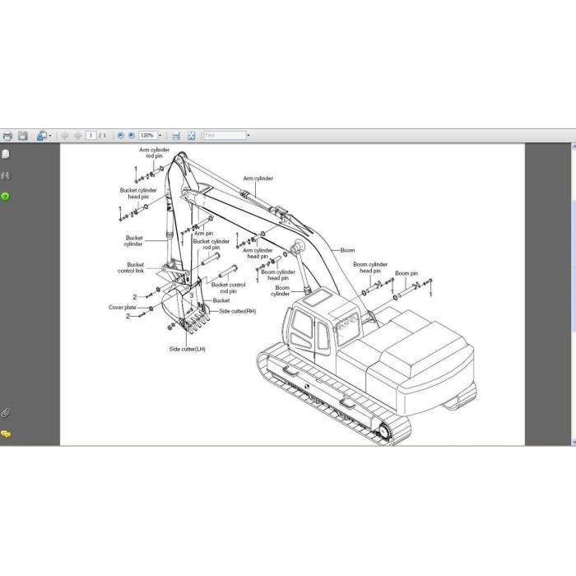Image resolution: width=576 pixels, height=576 pixels.
Task: Open the zoom level dropdown arrow
Action: 160,136
